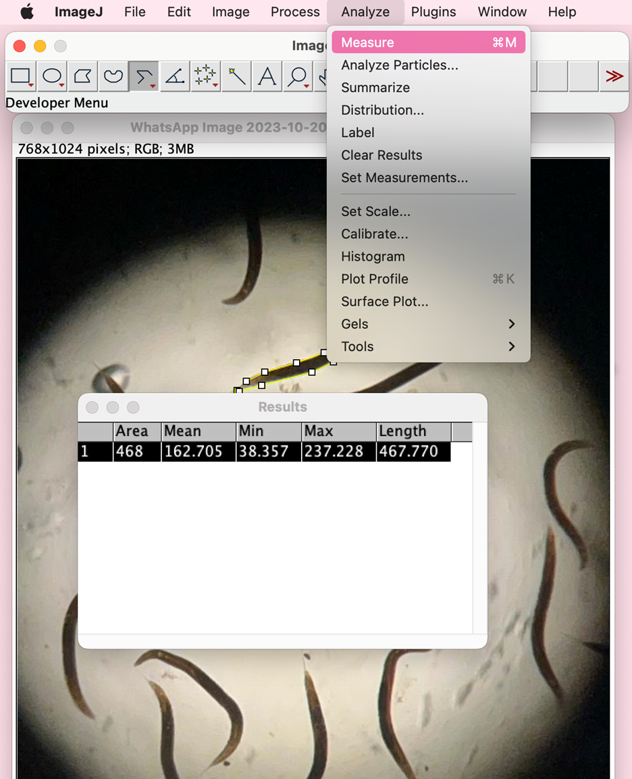The width and height of the screenshot is (632, 779).
Task: Choose Label in the Analyze menu
Action: (x=428, y=133)
